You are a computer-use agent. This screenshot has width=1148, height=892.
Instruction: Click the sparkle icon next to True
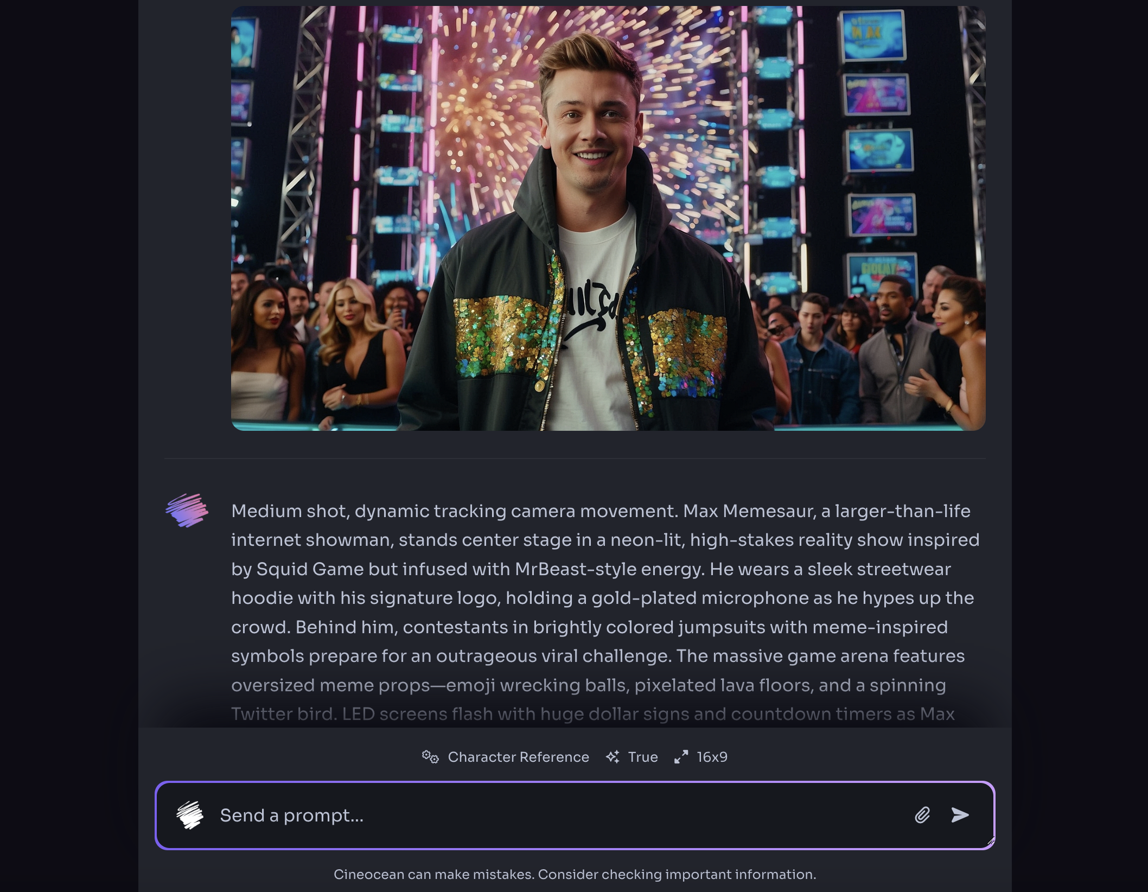[x=613, y=757]
